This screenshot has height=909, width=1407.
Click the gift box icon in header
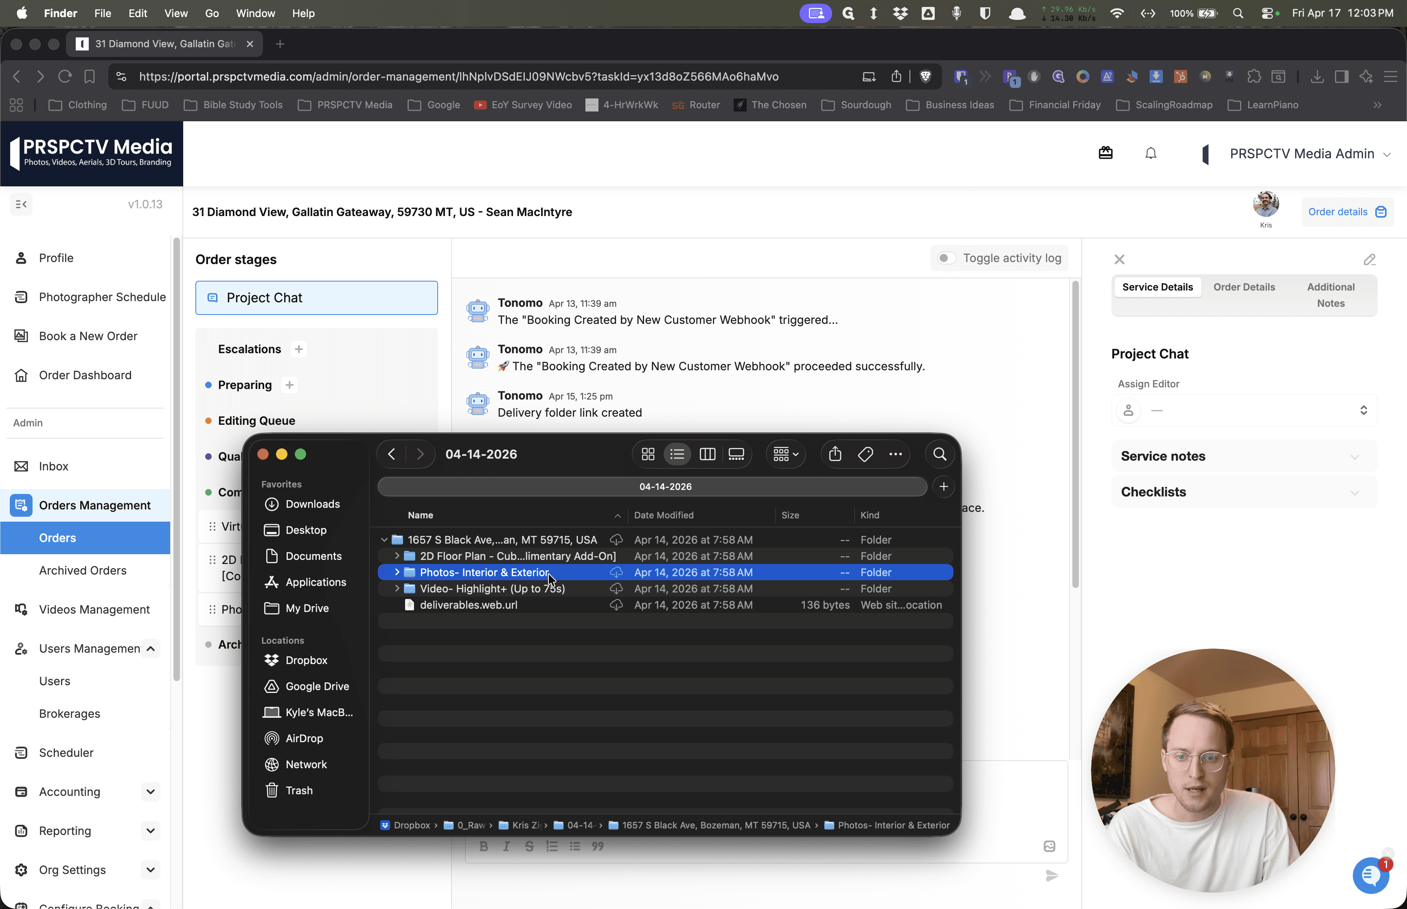[x=1105, y=153]
